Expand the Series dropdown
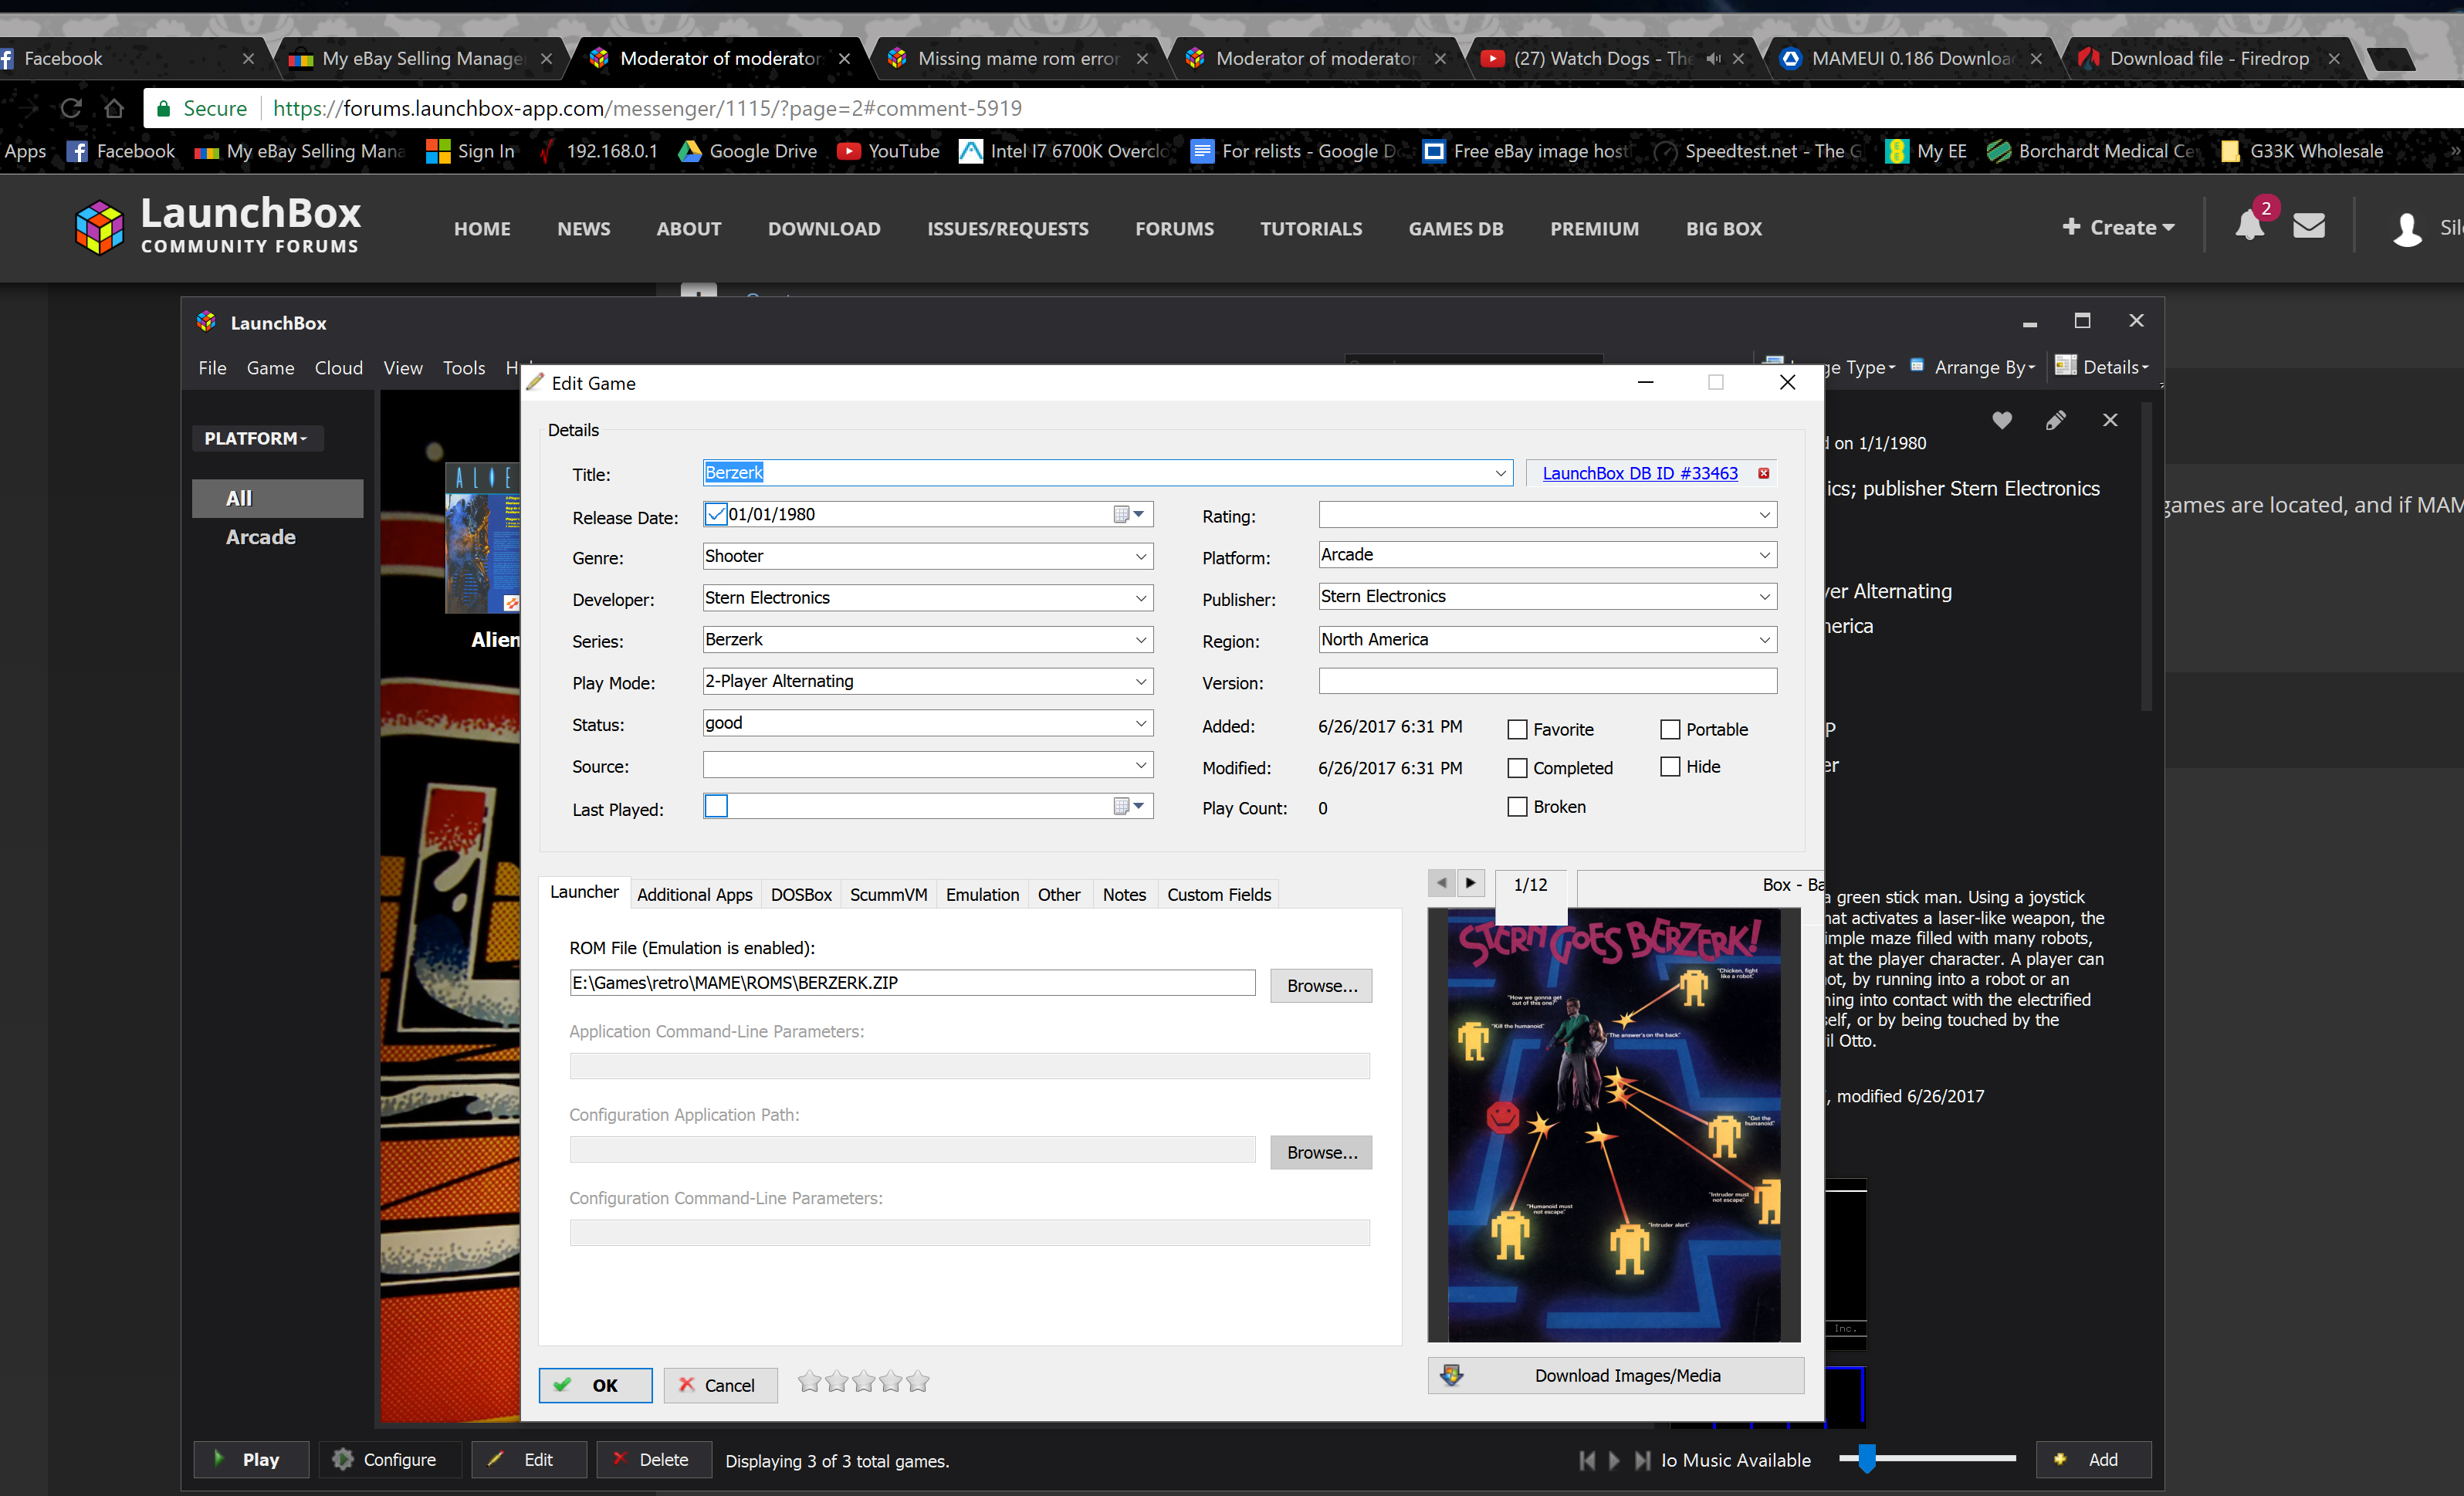2464x1496 pixels. (x=1141, y=640)
